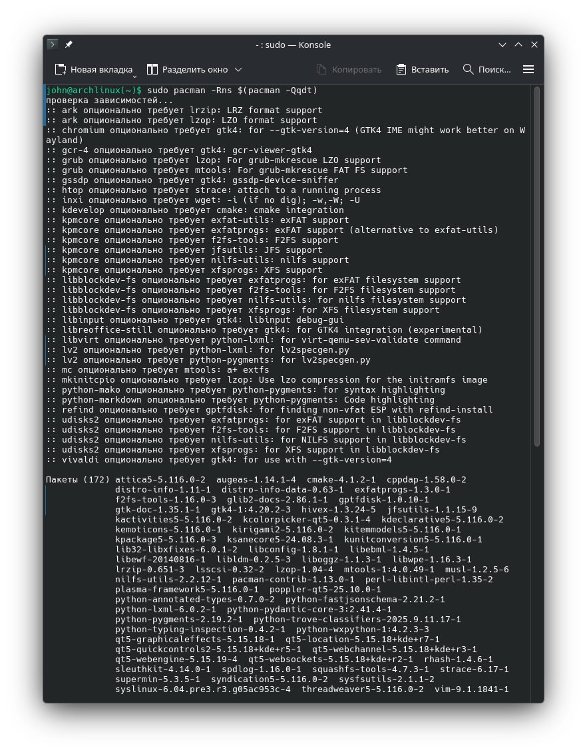Click the clipboard paste icon
Viewport: 587px width, 754px height.
401,70
